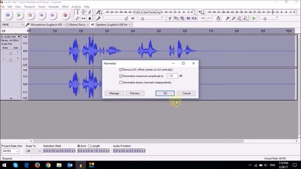Click the Preview button in Normalize
The image size is (301, 169).
135,93
